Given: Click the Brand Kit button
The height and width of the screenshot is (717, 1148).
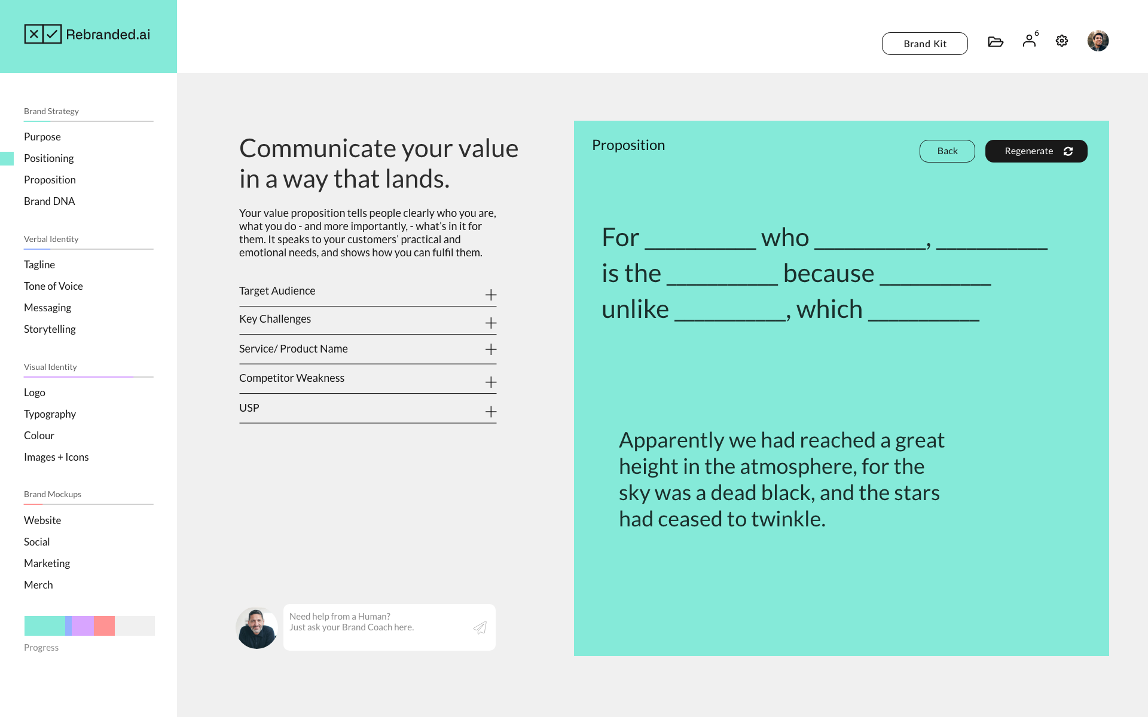Looking at the screenshot, I should pos(925,44).
